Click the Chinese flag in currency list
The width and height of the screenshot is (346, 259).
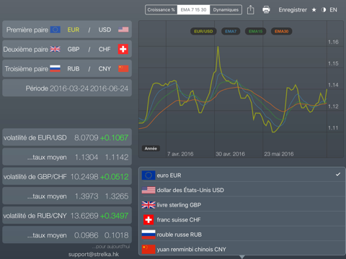(148, 249)
